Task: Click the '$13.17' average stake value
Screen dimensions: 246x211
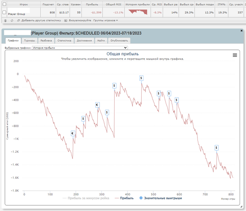Action: [x=64, y=13]
